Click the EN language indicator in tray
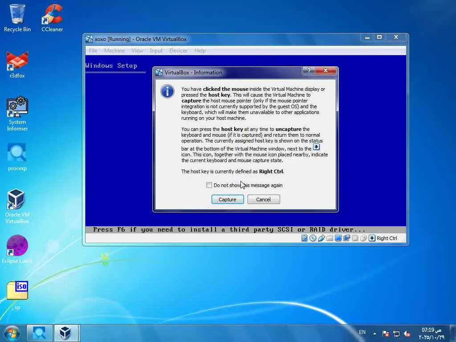This screenshot has height=342, width=456. (x=362, y=332)
